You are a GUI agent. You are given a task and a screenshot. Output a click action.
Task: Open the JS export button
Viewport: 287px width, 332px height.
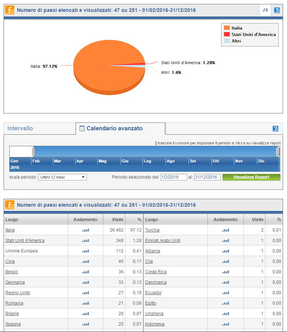click(x=265, y=10)
